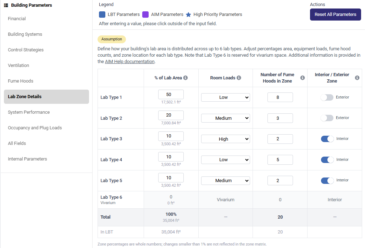365x248 pixels.
Task: Toggle Lab Type 2 zone switch
Action: point(327,118)
